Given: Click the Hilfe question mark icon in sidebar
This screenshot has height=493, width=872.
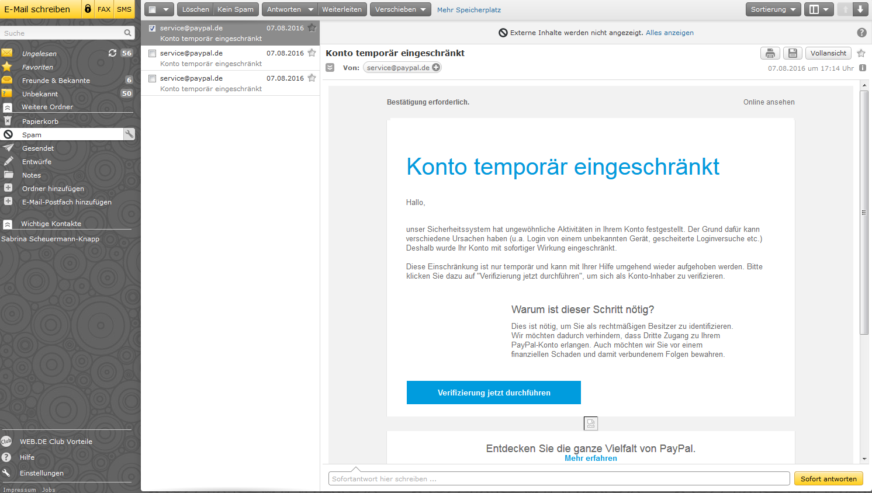Looking at the screenshot, I should [x=6, y=457].
